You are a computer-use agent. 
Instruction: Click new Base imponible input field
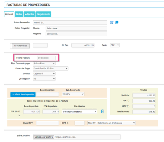pos(47,94)
